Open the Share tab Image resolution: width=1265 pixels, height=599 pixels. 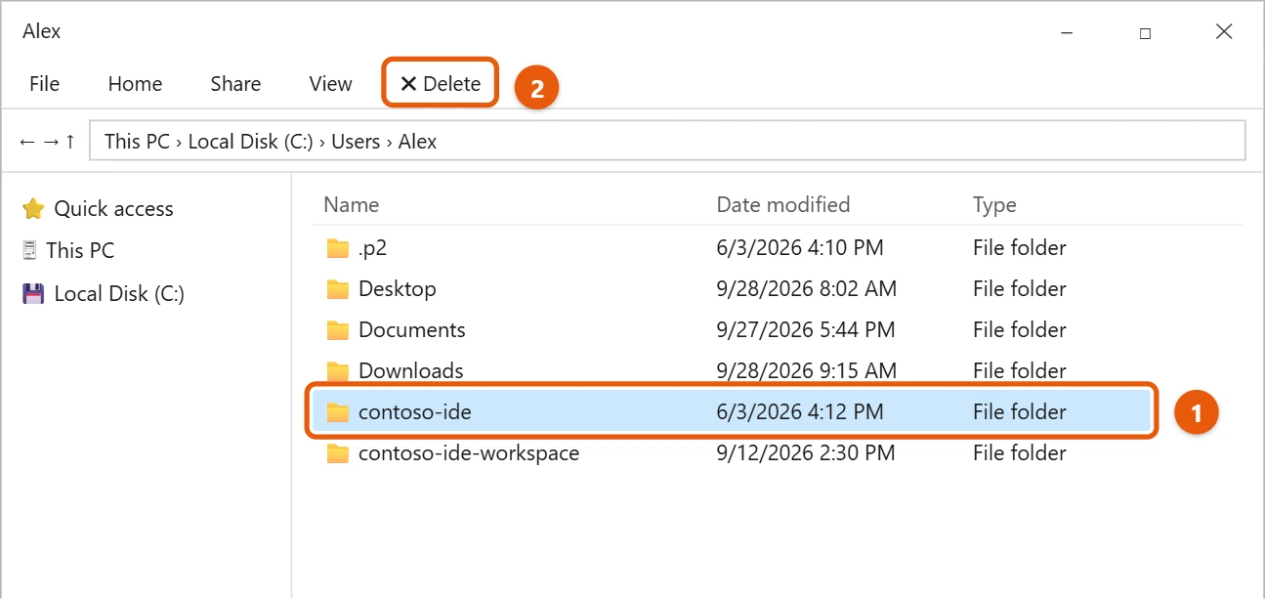click(x=235, y=84)
